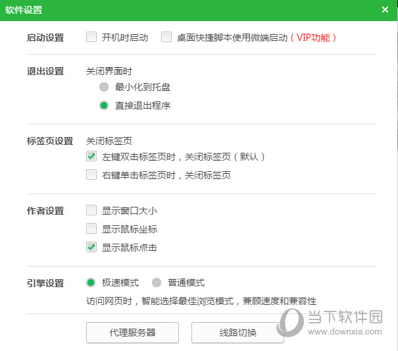Click the 线路切换 button
The height and width of the screenshot is (351, 398).
tap(237, 333)
